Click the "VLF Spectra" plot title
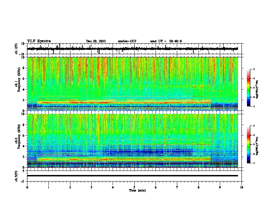 [x=39, y=41]
